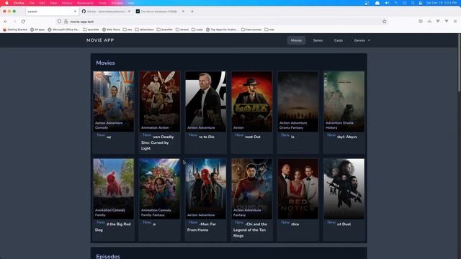Screen dimensions: 461x259
Task: Open the Firefox File menu
Action: pos(32,3)
